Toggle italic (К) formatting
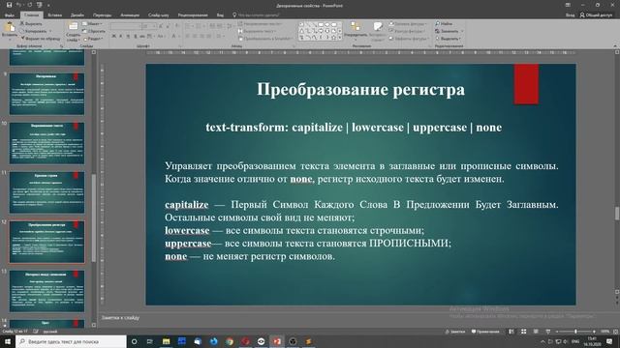 pos(121,36)
